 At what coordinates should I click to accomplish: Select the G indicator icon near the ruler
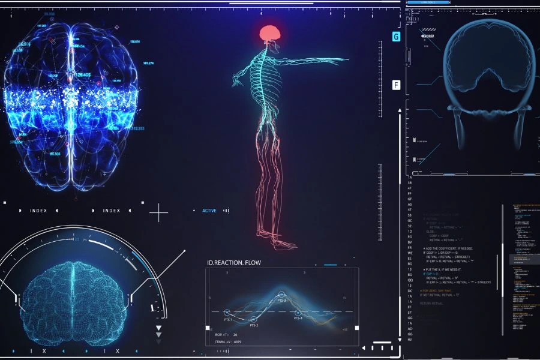(395, 36)
